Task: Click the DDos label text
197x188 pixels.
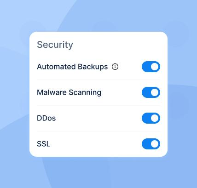Action: [46, 118]
